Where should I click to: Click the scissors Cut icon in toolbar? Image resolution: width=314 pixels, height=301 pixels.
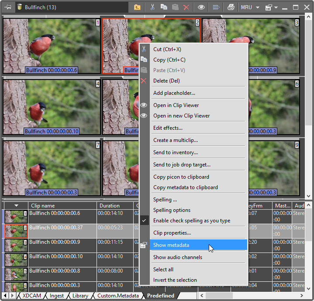pos(152,7)
